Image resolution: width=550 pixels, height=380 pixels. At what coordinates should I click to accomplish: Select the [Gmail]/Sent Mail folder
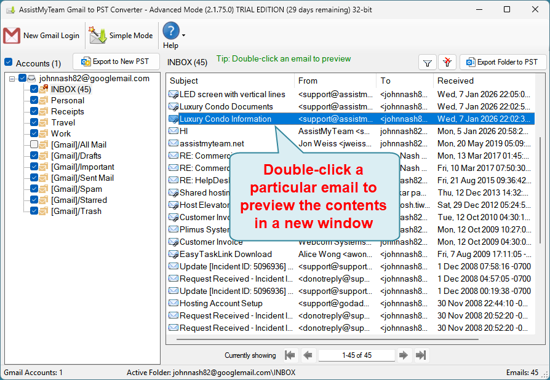click(82, 178)
